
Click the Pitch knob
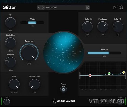pos(14,84)
